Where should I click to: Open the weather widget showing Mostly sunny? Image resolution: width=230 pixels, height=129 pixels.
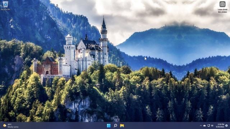(11, 126)
